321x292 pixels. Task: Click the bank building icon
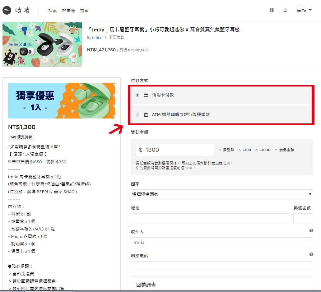point(146,114)
